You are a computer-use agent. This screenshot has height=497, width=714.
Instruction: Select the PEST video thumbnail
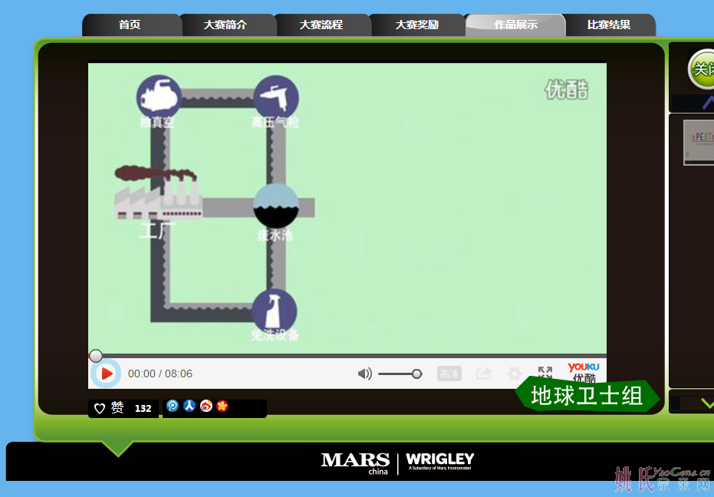[698, 142]
